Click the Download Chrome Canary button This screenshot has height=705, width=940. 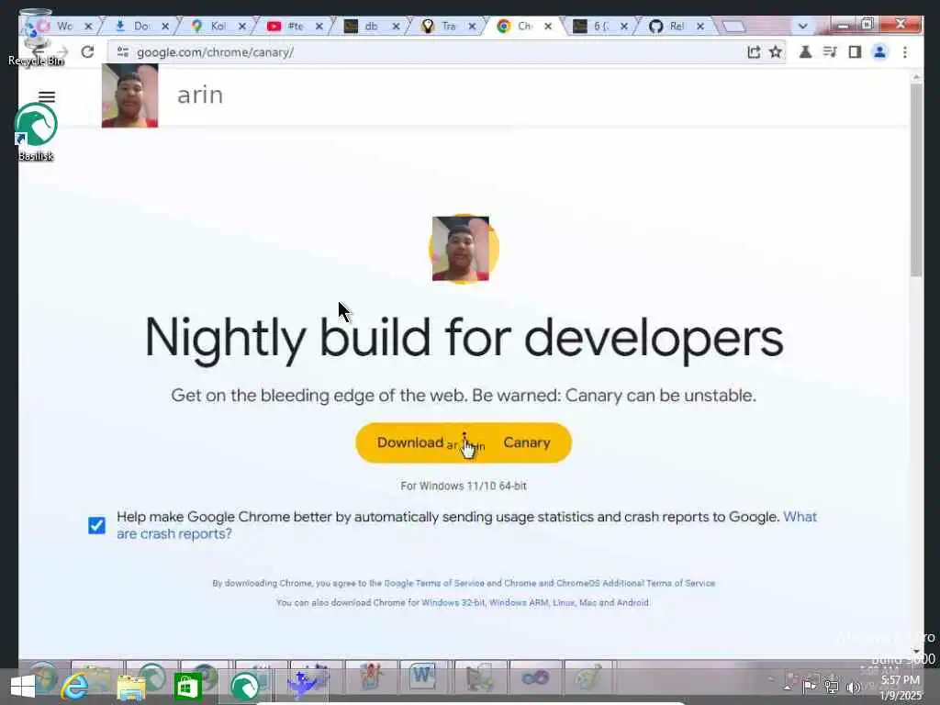pyautogui.click(x=464, y=443)
